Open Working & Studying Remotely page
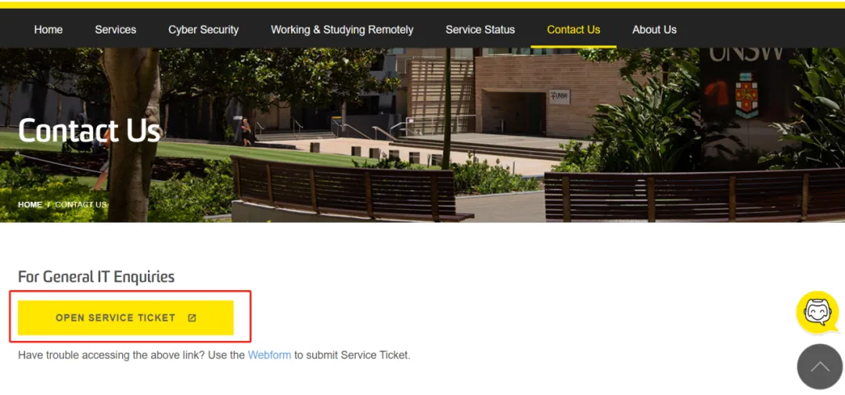Image resolution: width=845 pixels, height=395 pixels. (x=342, y=30)
